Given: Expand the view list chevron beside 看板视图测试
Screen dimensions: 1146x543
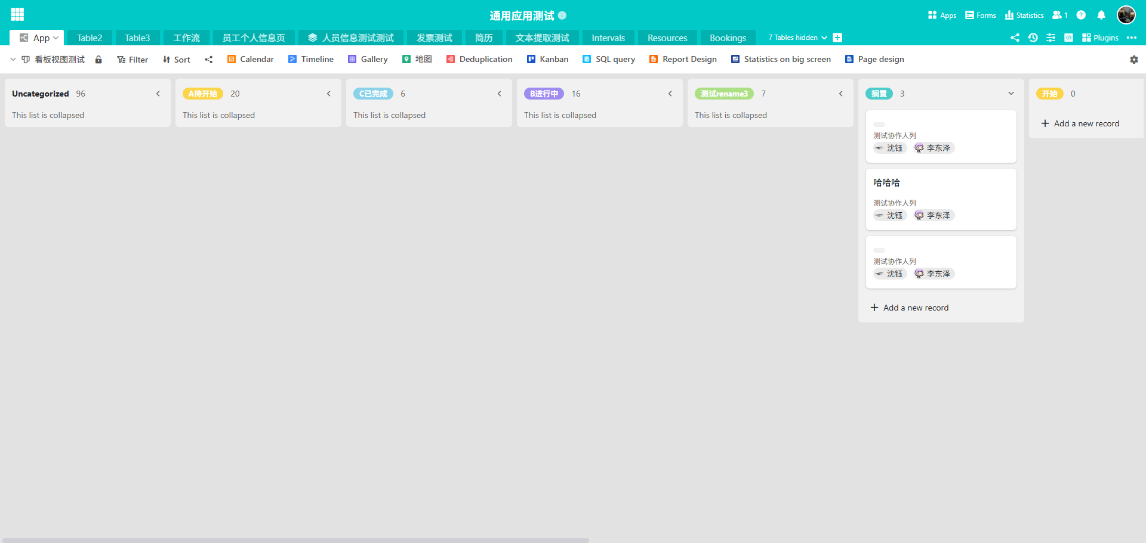Looking at the screenshot, I should [x=13, y=60].
